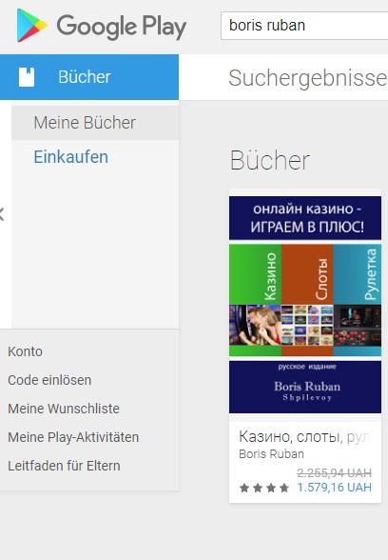Viewport: 388px width, 560px height.
Task: Click the Google Play triangle logo icon
Action: [31, 26]
